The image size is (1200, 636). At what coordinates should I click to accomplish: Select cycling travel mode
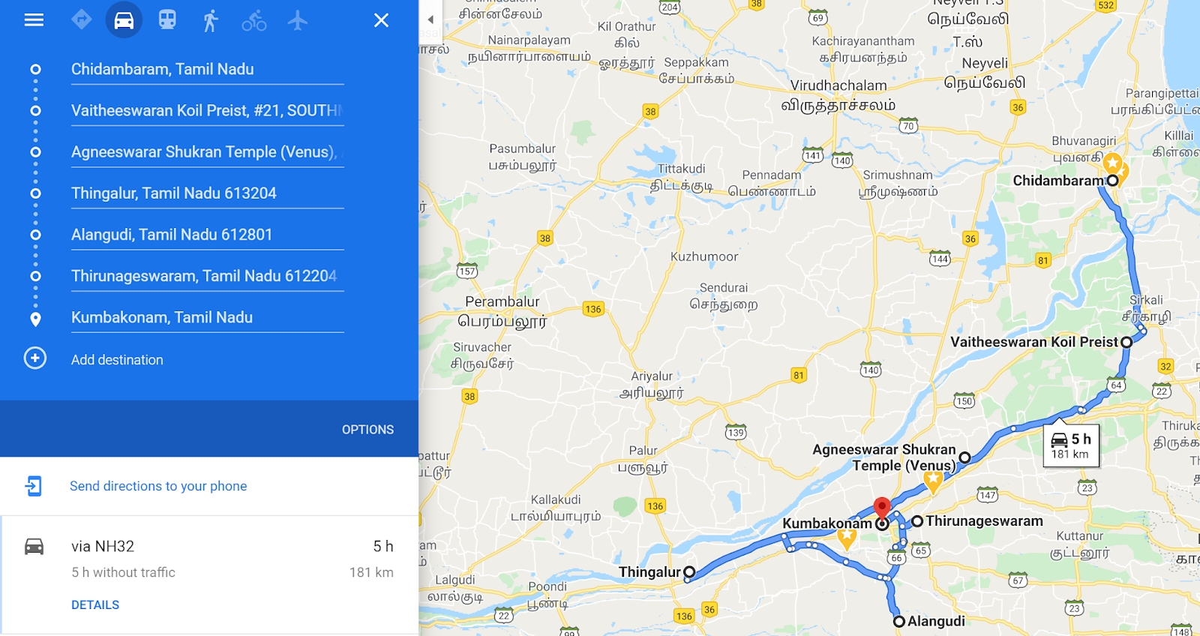[x=254, y=20]
